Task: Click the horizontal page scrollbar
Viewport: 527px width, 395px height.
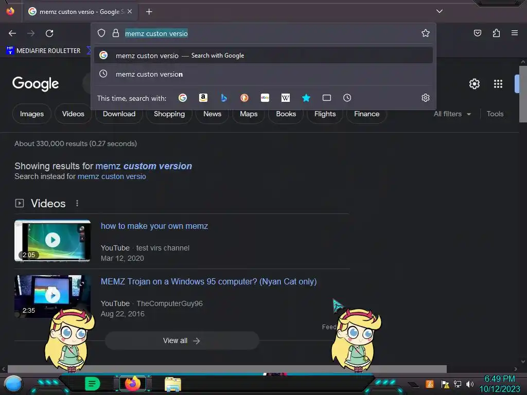Action: [x=227, y=369]
